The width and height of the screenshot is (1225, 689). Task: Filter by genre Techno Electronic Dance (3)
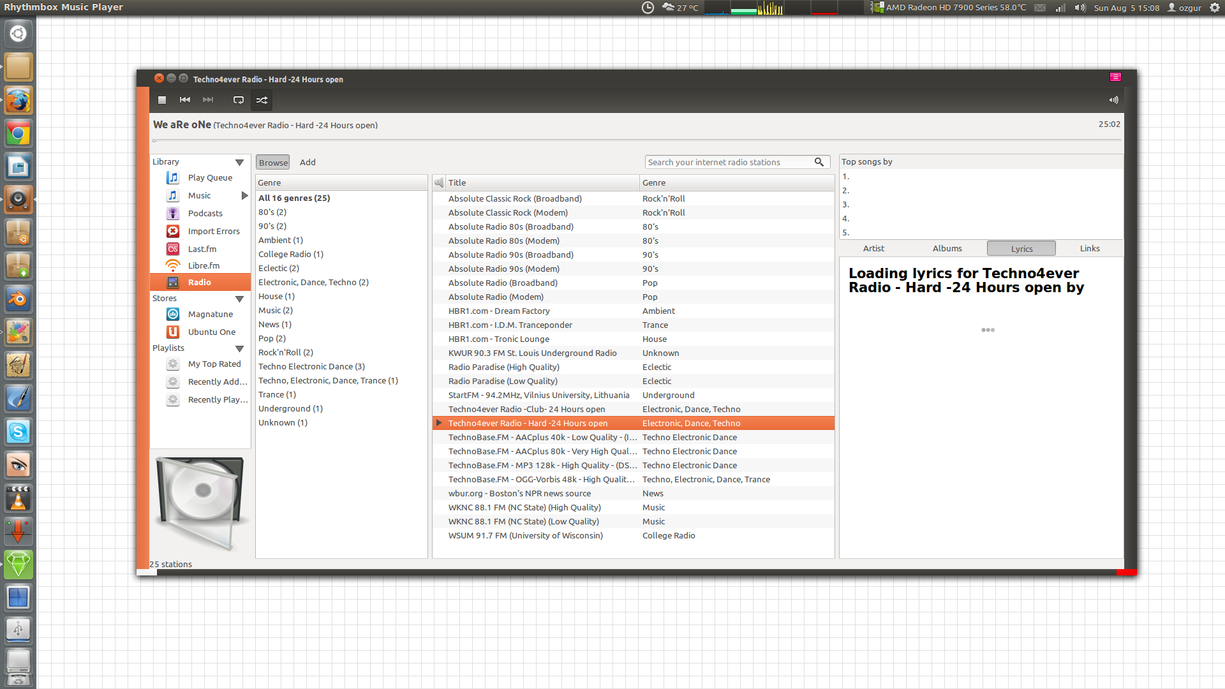tap(341, 367)
